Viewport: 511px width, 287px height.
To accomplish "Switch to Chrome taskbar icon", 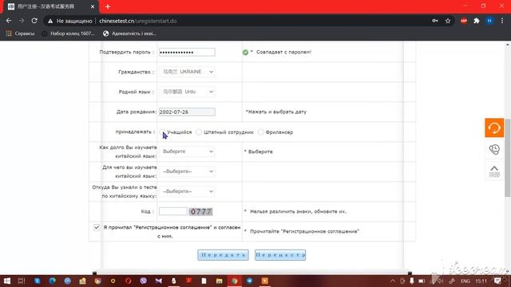I will (x=234, y=281).
